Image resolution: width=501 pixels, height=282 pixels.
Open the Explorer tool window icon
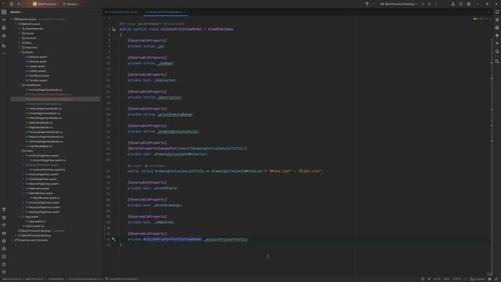[4, 12]
